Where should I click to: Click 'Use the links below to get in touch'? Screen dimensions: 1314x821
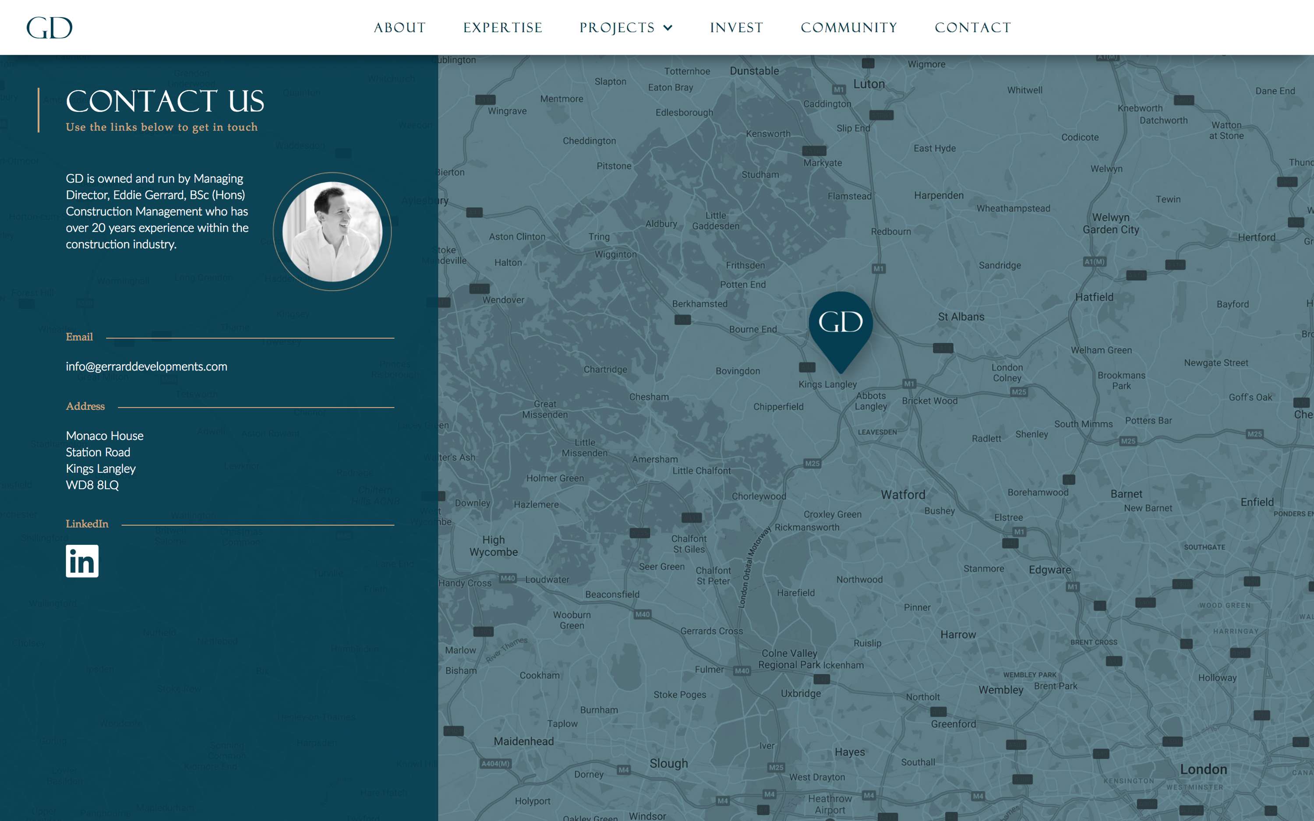point(162,127)
